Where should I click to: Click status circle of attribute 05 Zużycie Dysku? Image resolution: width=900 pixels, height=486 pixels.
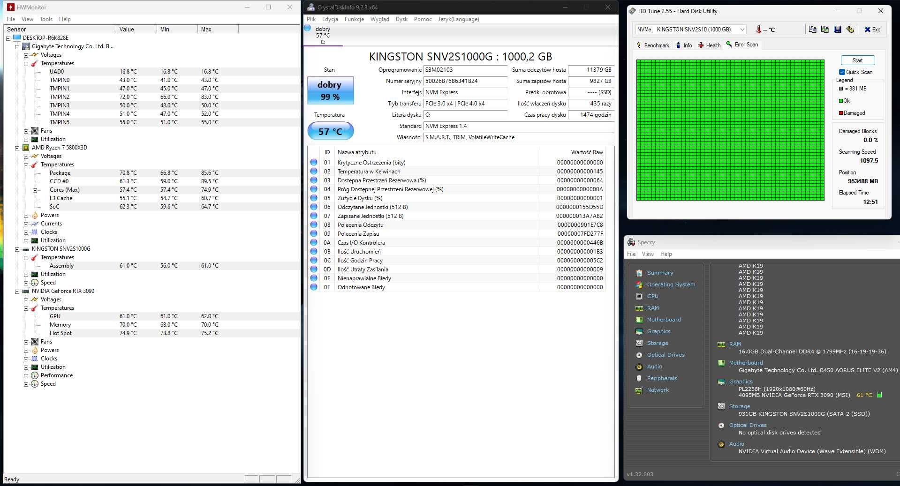[314, 198]
